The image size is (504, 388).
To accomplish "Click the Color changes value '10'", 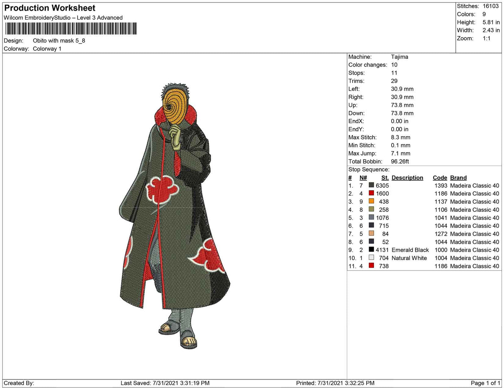I will point(394,65).
